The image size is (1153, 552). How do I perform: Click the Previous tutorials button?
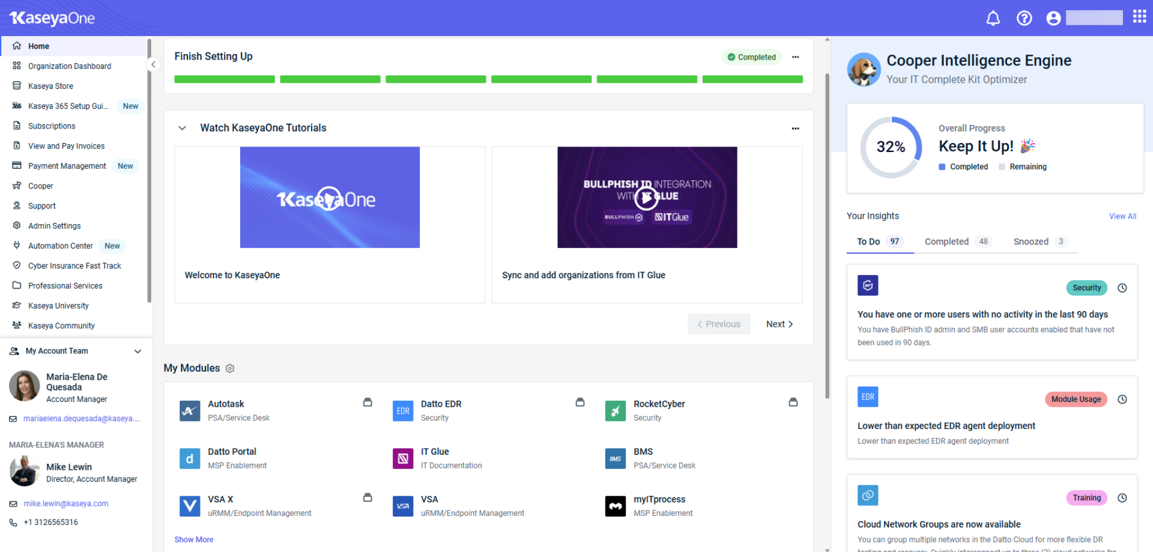[x=719, y=324]
